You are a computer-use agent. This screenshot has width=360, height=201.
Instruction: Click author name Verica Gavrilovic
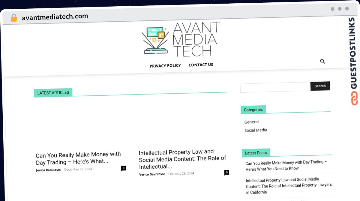(152, 174)
